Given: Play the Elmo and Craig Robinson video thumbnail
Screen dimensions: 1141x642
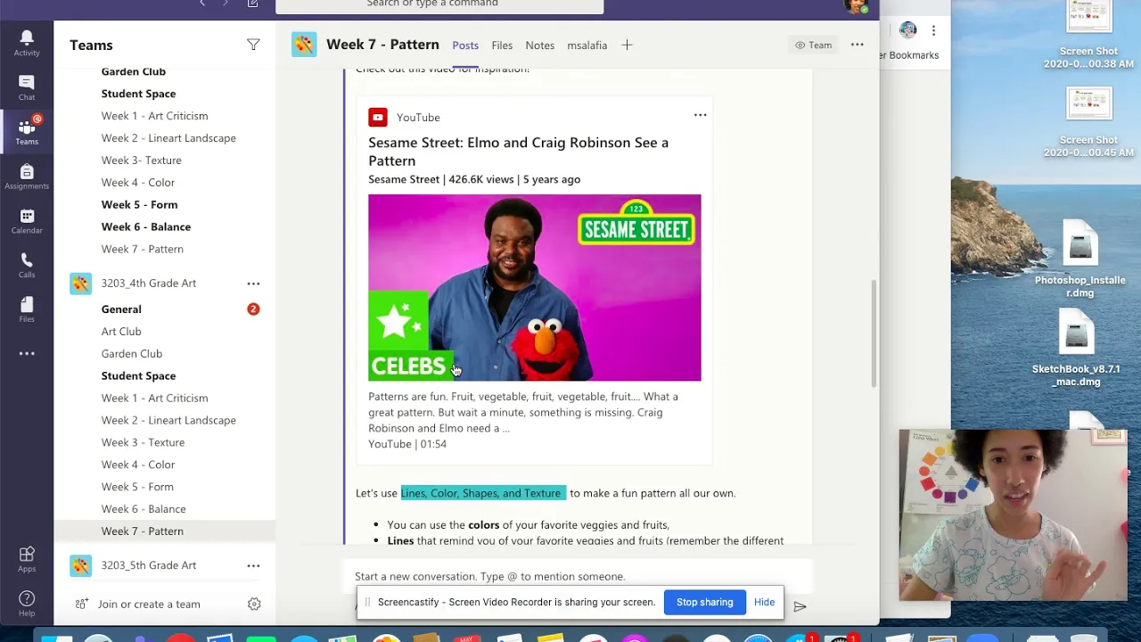Looking at the screenshot, I should coord(535,288).
